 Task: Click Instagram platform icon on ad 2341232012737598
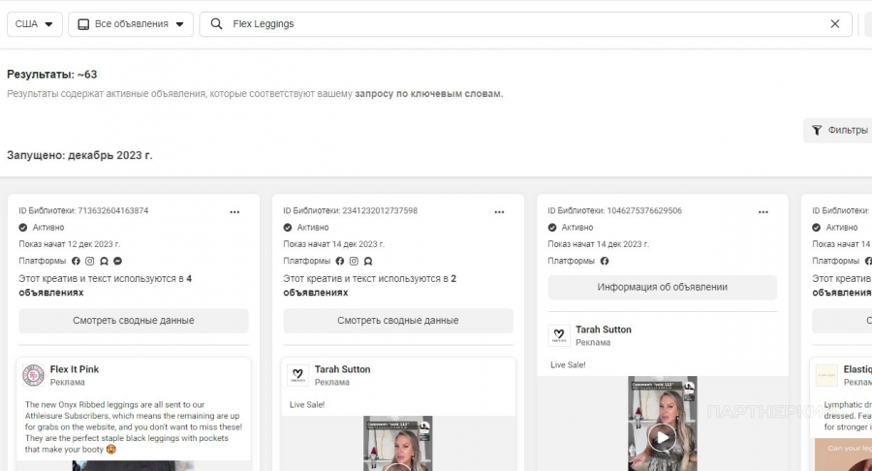click(354, 261)
